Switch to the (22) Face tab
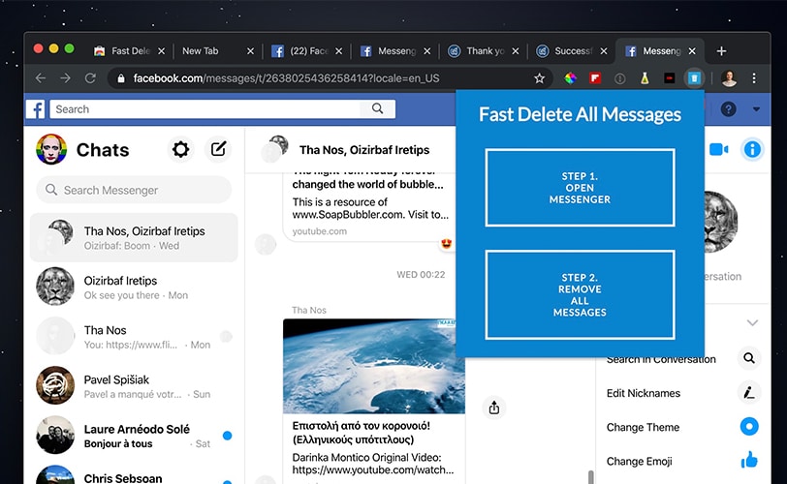Viewport: 787px width, 484px height. [307, 51]
